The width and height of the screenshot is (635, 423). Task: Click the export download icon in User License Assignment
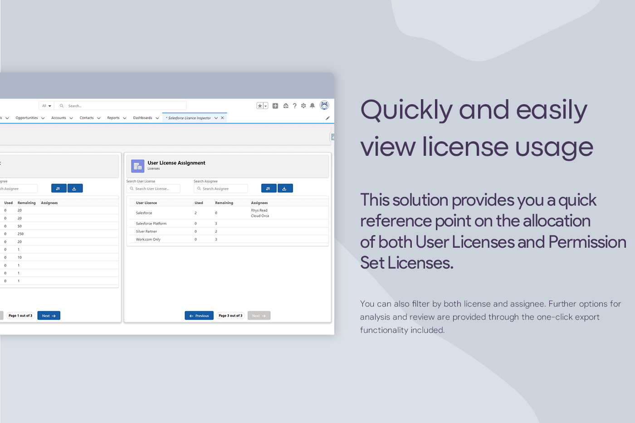pyautogui.click(x=285, y=188)
